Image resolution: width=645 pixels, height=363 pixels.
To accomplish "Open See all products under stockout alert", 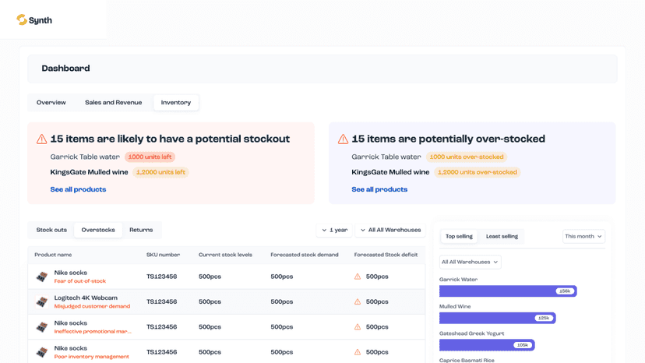I will point(78,189).
